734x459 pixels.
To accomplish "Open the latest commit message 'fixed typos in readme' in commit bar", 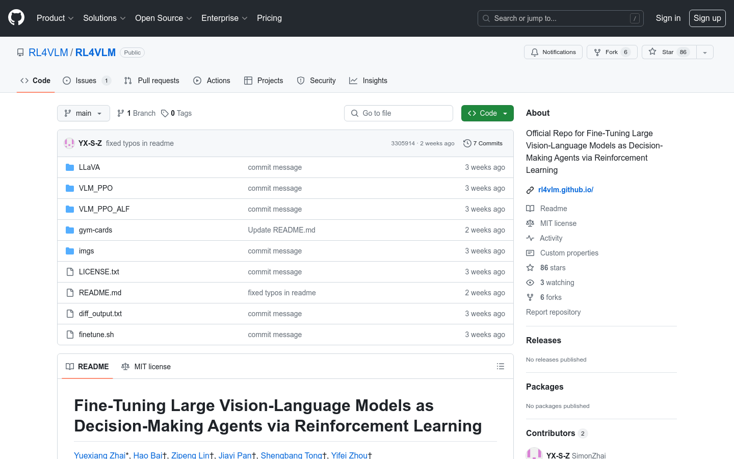I will click(x=140, y=143).
